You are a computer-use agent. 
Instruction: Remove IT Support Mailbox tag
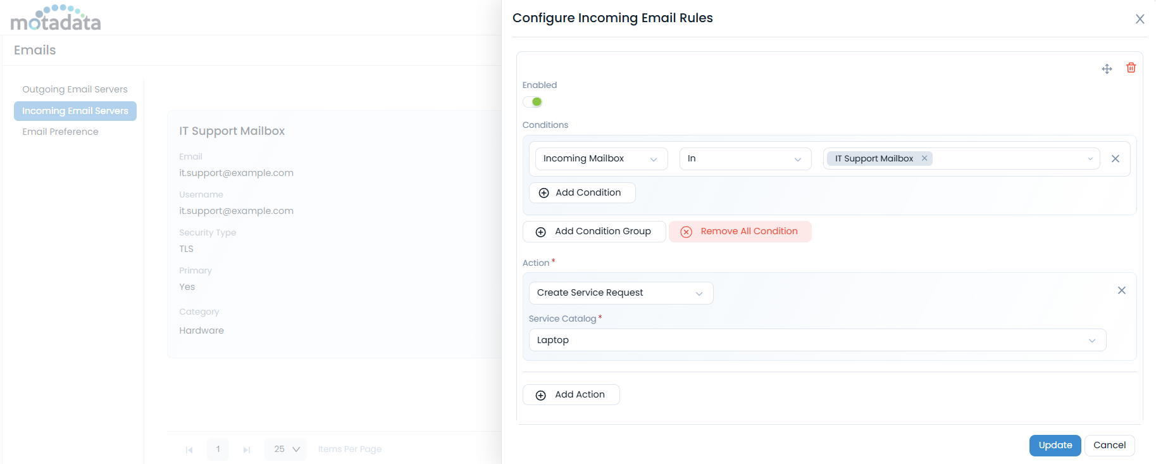924,158
